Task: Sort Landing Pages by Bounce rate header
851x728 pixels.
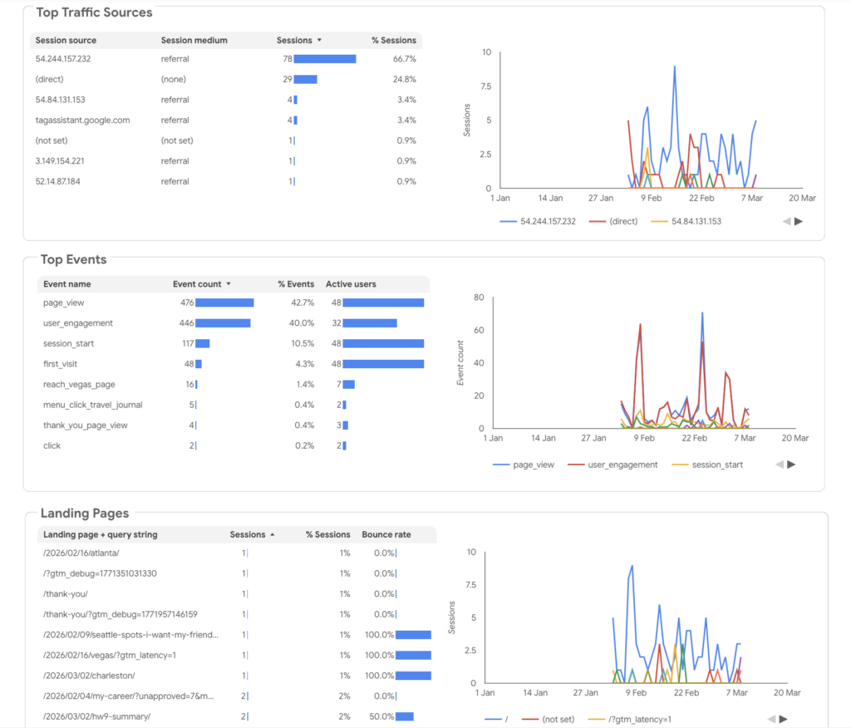Action: pos(386,534)
